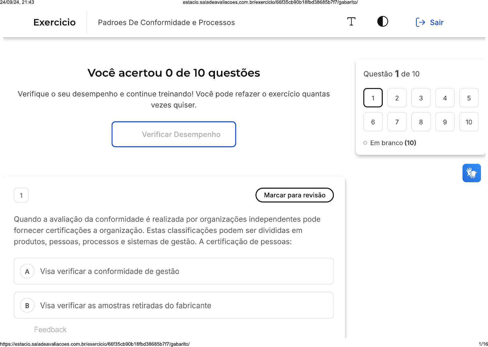Viewport: 488px width, 347px height.
Task: Open question 10 from the grid
Action: (469, 122)
